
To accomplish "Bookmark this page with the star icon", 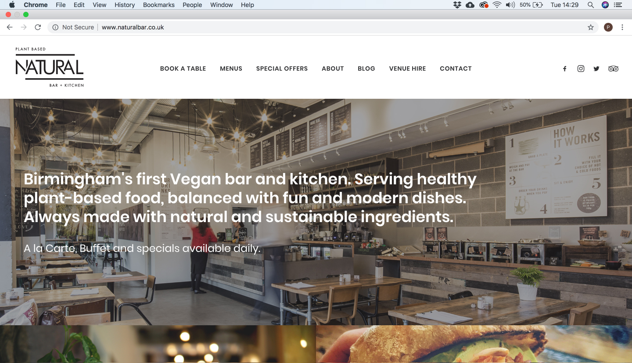I will (x=591, y=27).
